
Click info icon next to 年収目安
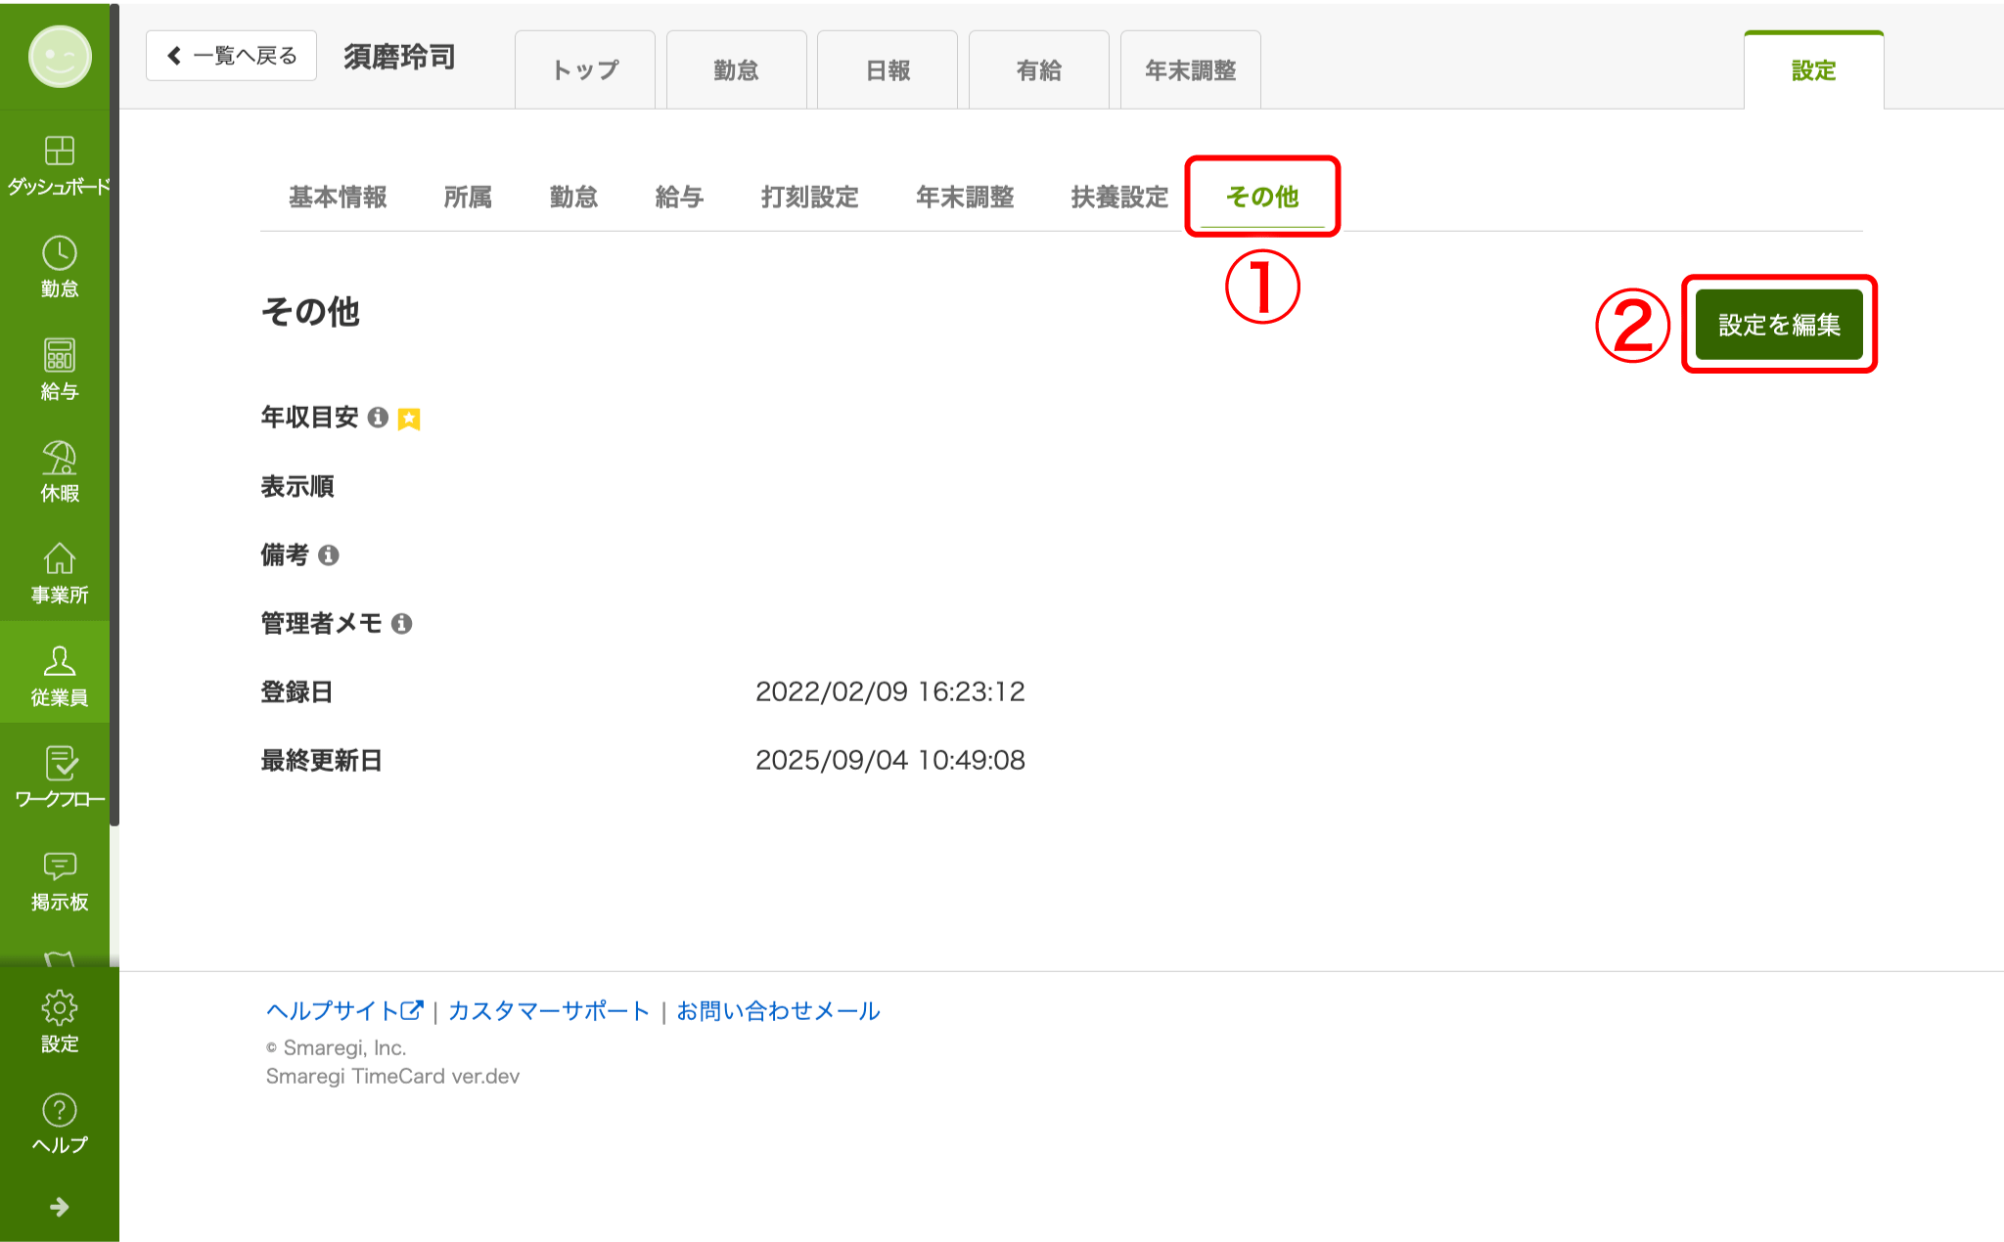coord(378,418)
